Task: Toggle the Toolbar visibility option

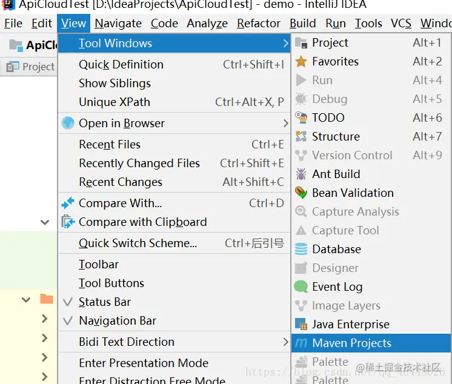Action: (174, 265)
